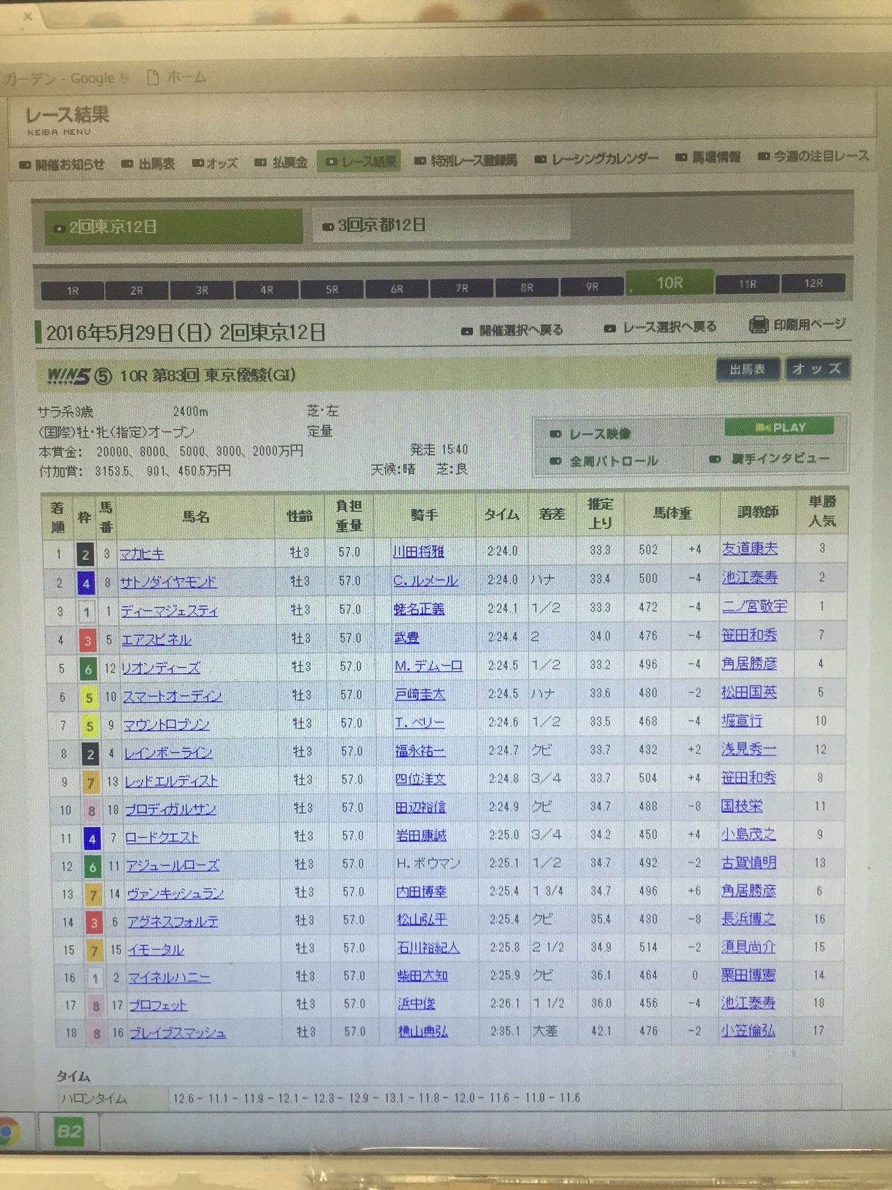Screen dimensions: 892x1190
Task: Open jockey link 武豊
Action: click(407, 637)
